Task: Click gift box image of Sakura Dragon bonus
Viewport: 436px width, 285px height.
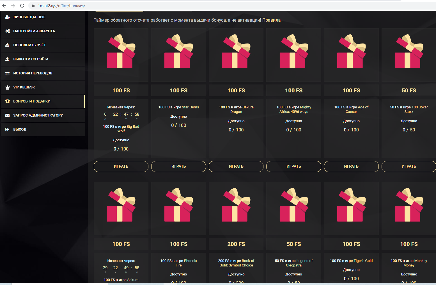Action: 236,51
